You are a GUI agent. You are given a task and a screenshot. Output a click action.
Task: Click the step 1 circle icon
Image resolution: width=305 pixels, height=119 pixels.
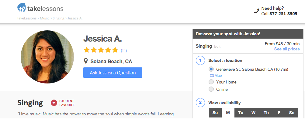(x=200, y=61)
